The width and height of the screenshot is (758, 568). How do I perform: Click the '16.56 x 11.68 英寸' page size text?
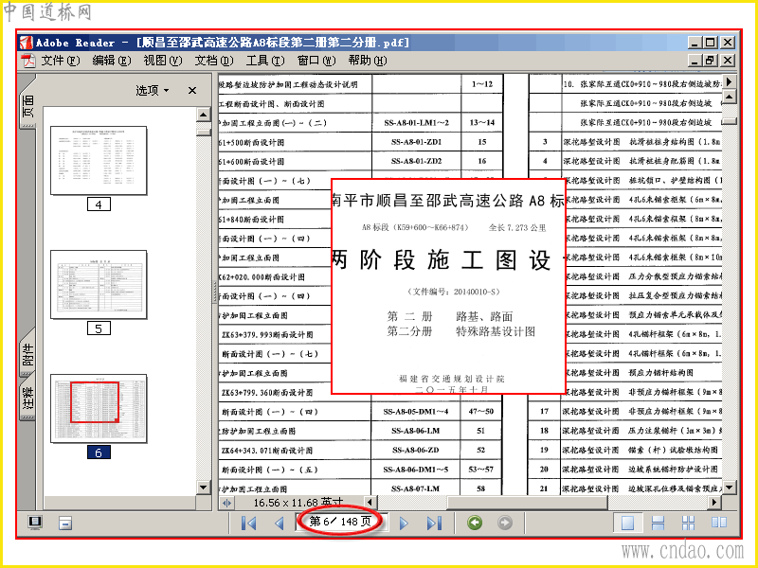298,503
